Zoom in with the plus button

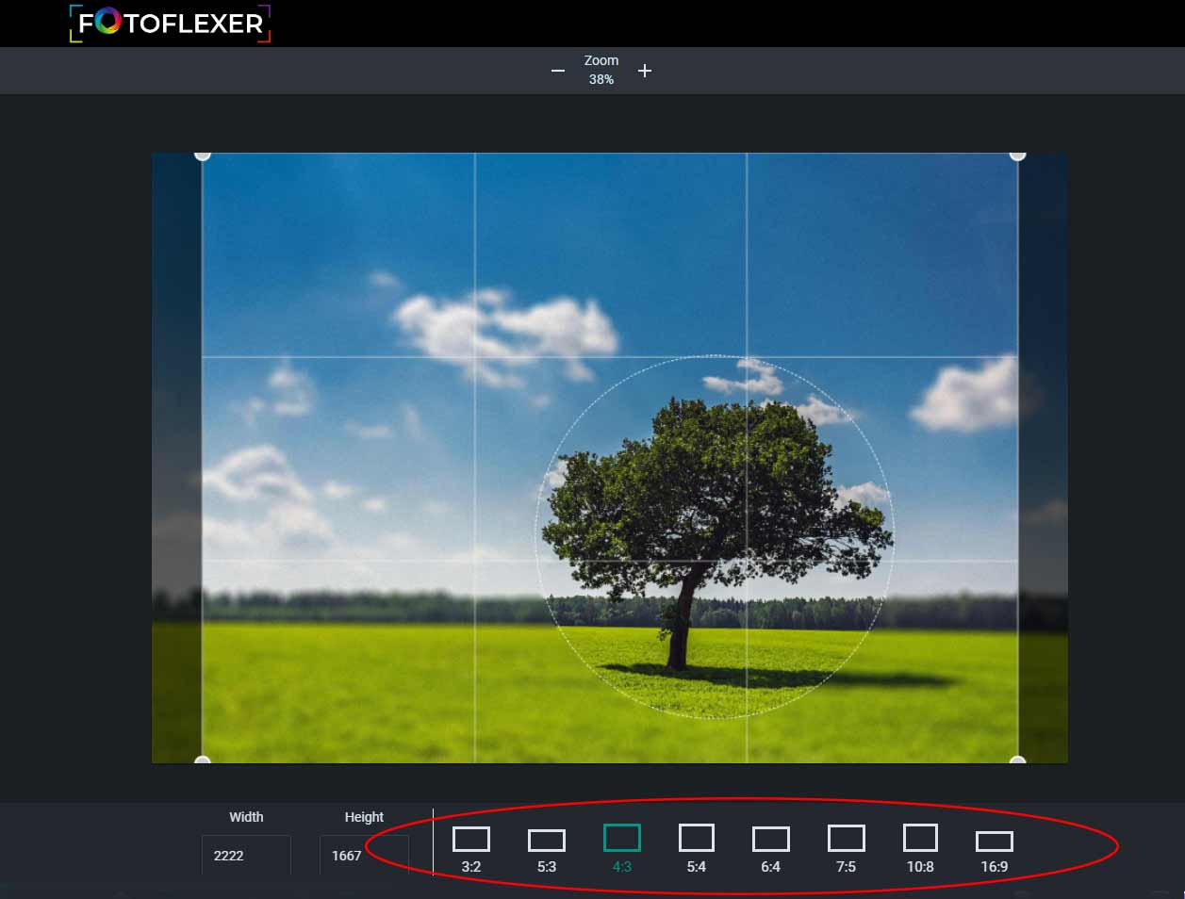point(645,71)
